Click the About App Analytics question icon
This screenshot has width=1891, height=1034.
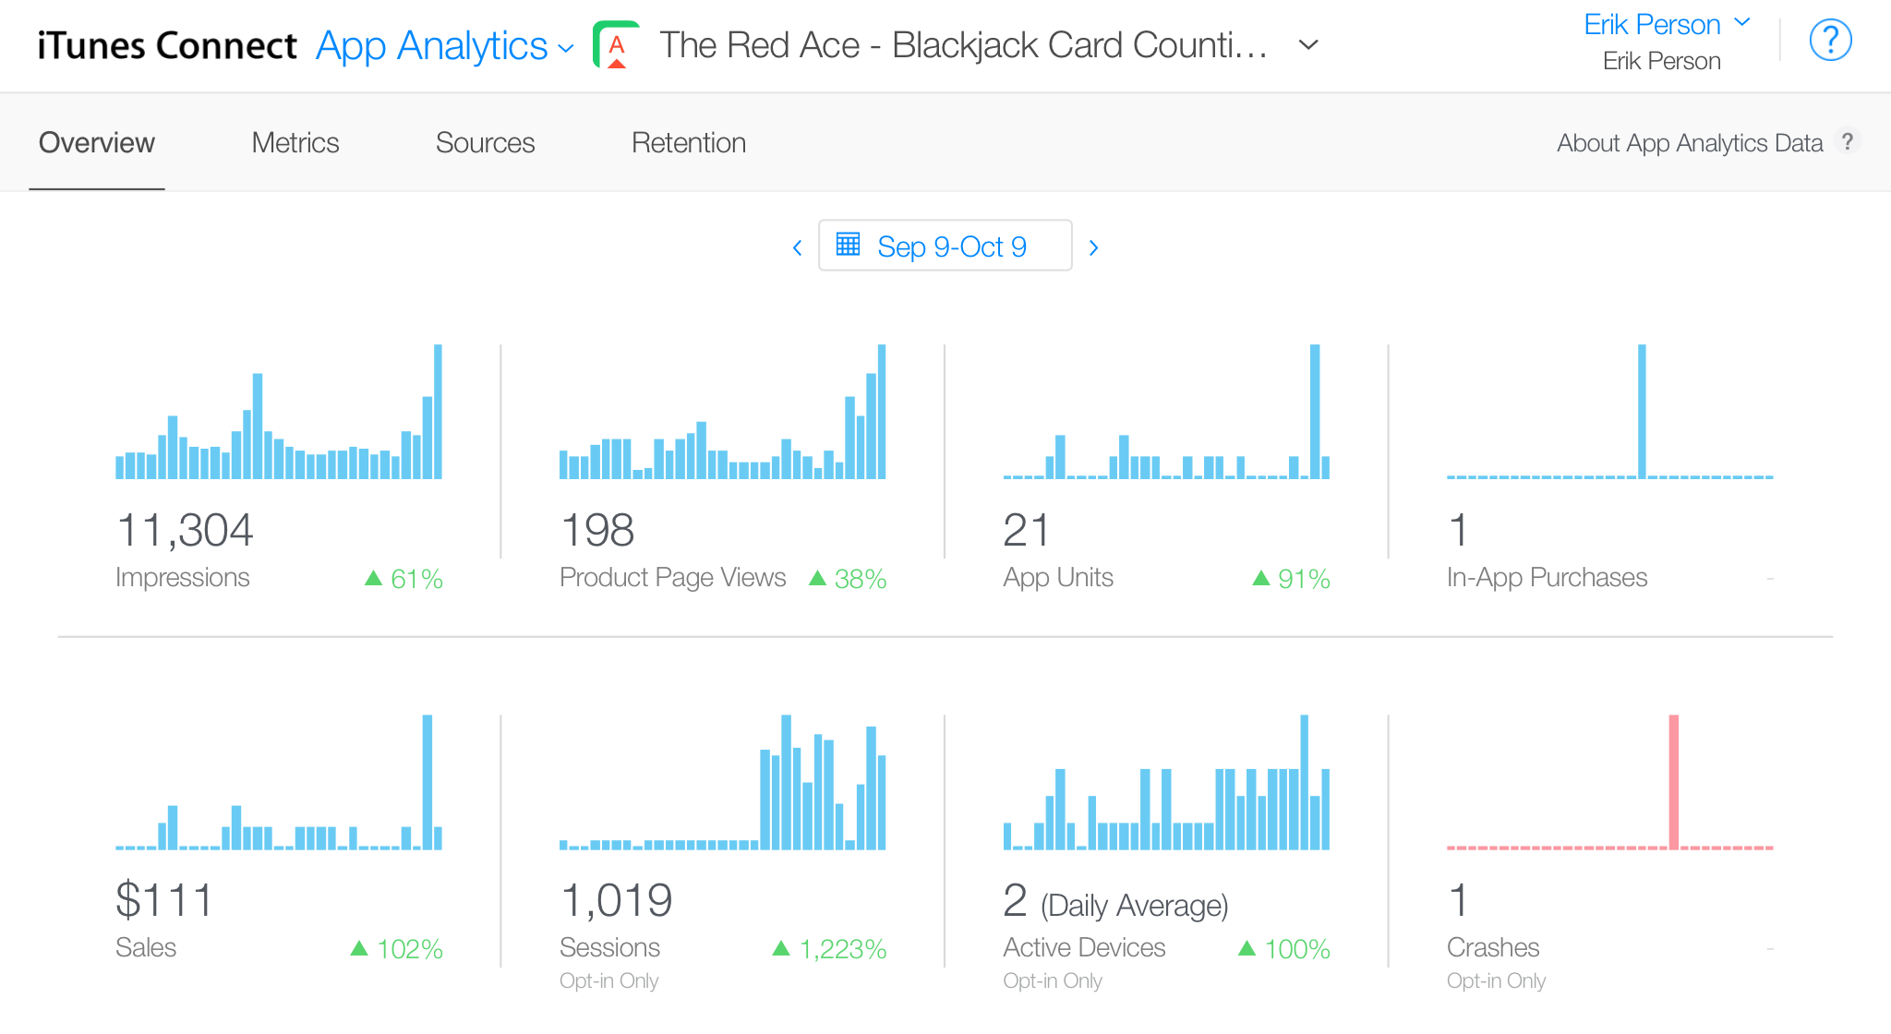1847,142
